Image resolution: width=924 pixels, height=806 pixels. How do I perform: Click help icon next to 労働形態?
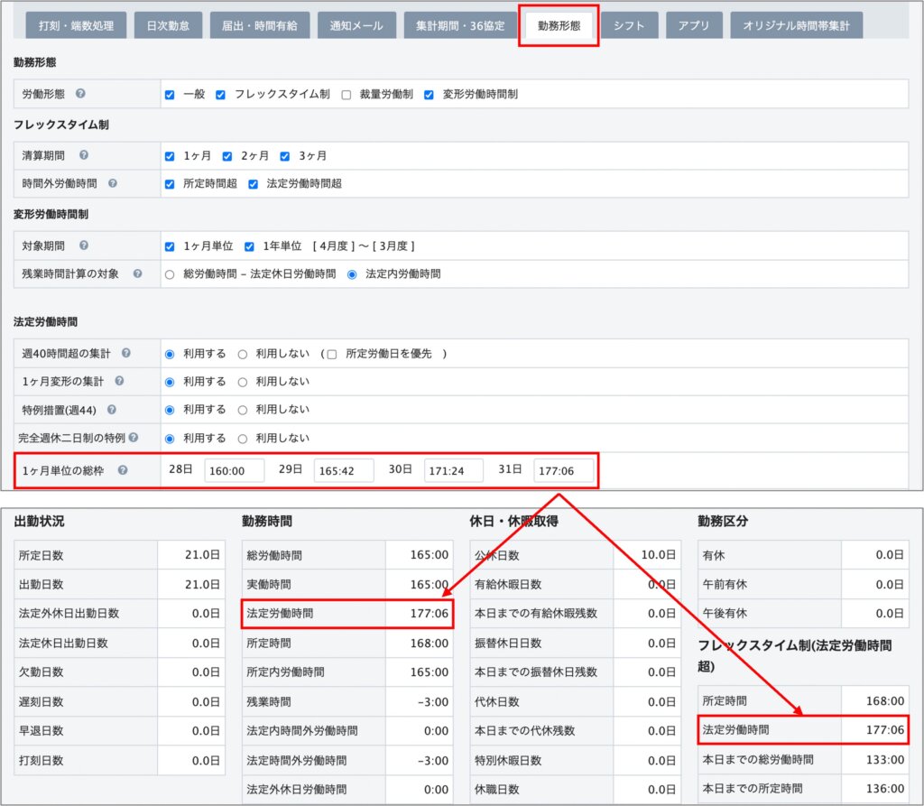pos(81,94)
